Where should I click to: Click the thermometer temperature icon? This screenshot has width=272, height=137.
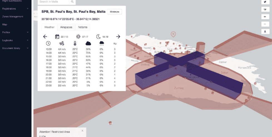(x=75, y=44)
